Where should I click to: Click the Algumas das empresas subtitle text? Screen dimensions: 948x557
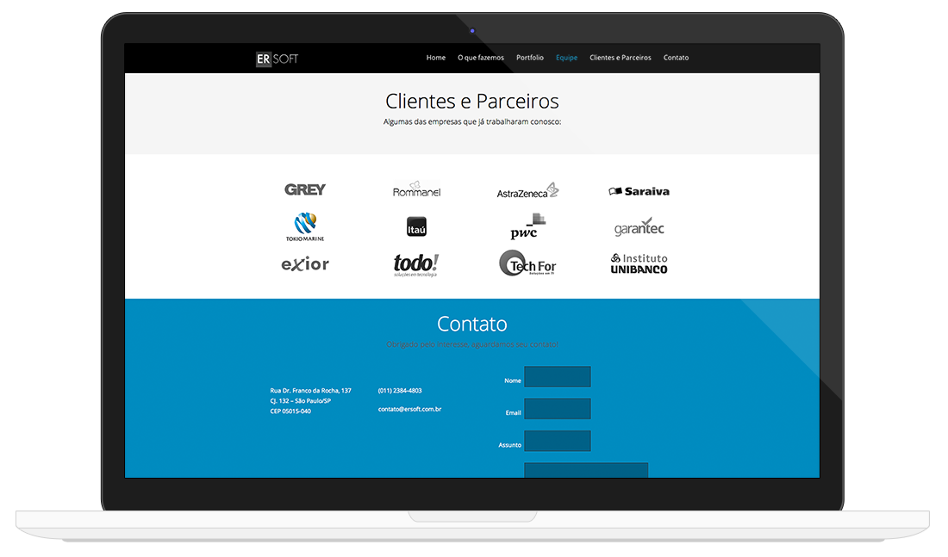(472, 121)
